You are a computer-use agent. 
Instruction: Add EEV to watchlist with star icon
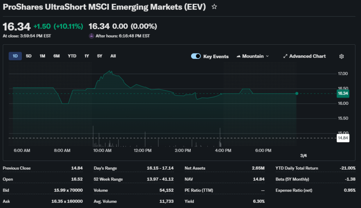(214, 7)
